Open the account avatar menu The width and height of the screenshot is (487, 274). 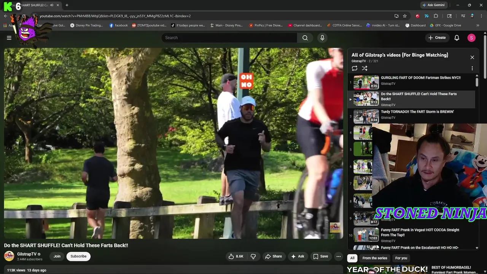pyautogui.click(x=471, y=38)
